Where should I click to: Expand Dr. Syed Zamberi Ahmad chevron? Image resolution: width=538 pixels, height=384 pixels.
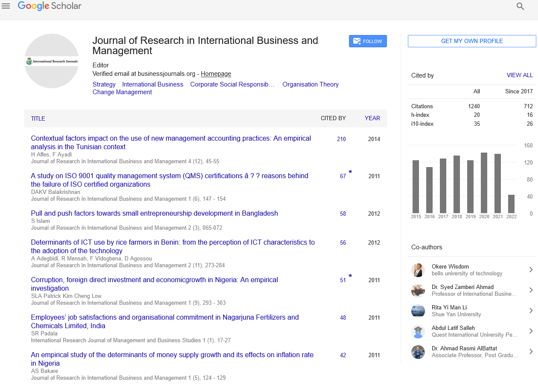[x=531, y=290]
